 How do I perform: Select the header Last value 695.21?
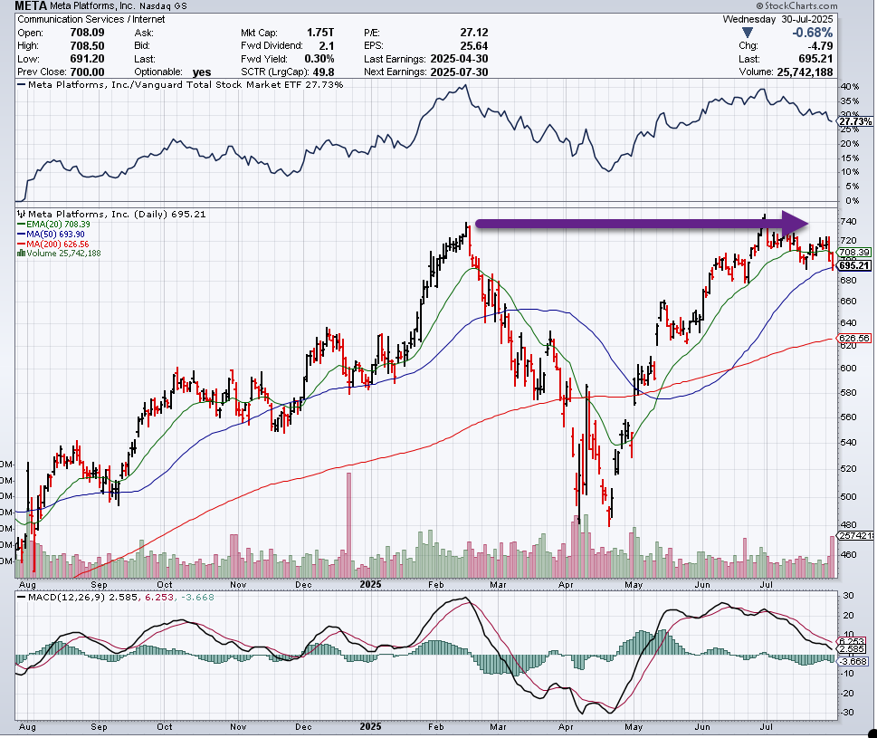click(x=815, y=59)
